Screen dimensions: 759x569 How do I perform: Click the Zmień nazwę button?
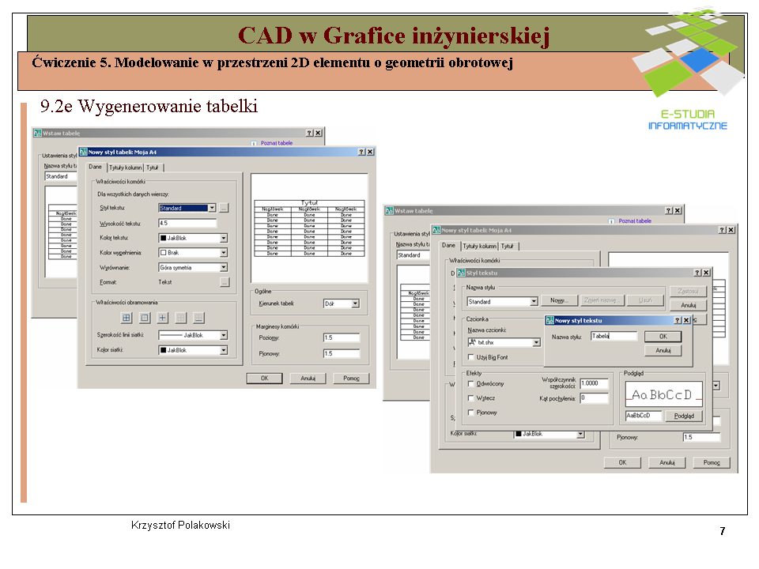pyautogui.click(x=601, y=300)
